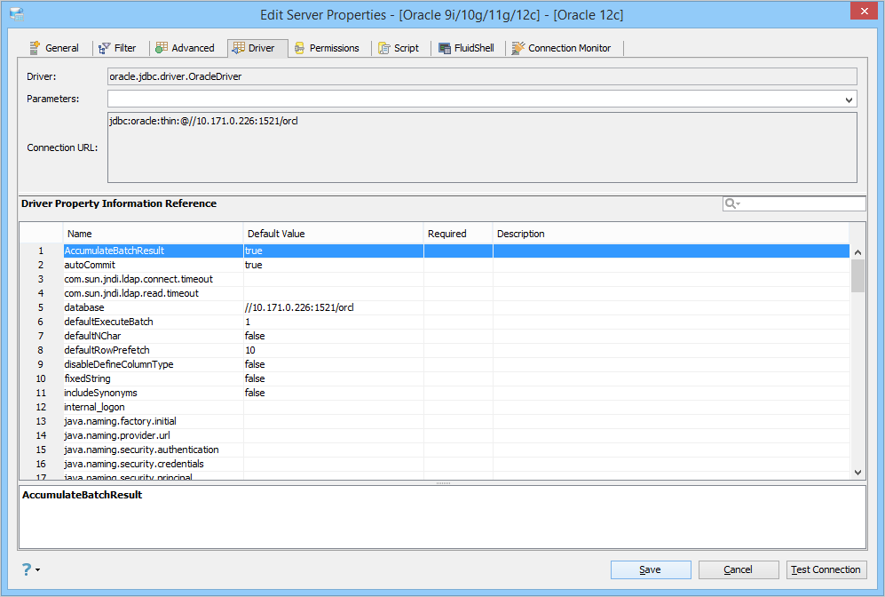Expand the Parameters dropdown arrow
This screenshot has width=885, height=597.
click(849, 99)
